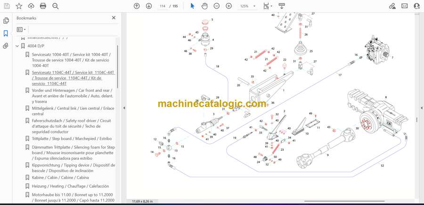This screenshot has height=205, width=424.
Task: Click the keyboard download toolbar icon
Action: 282,6
